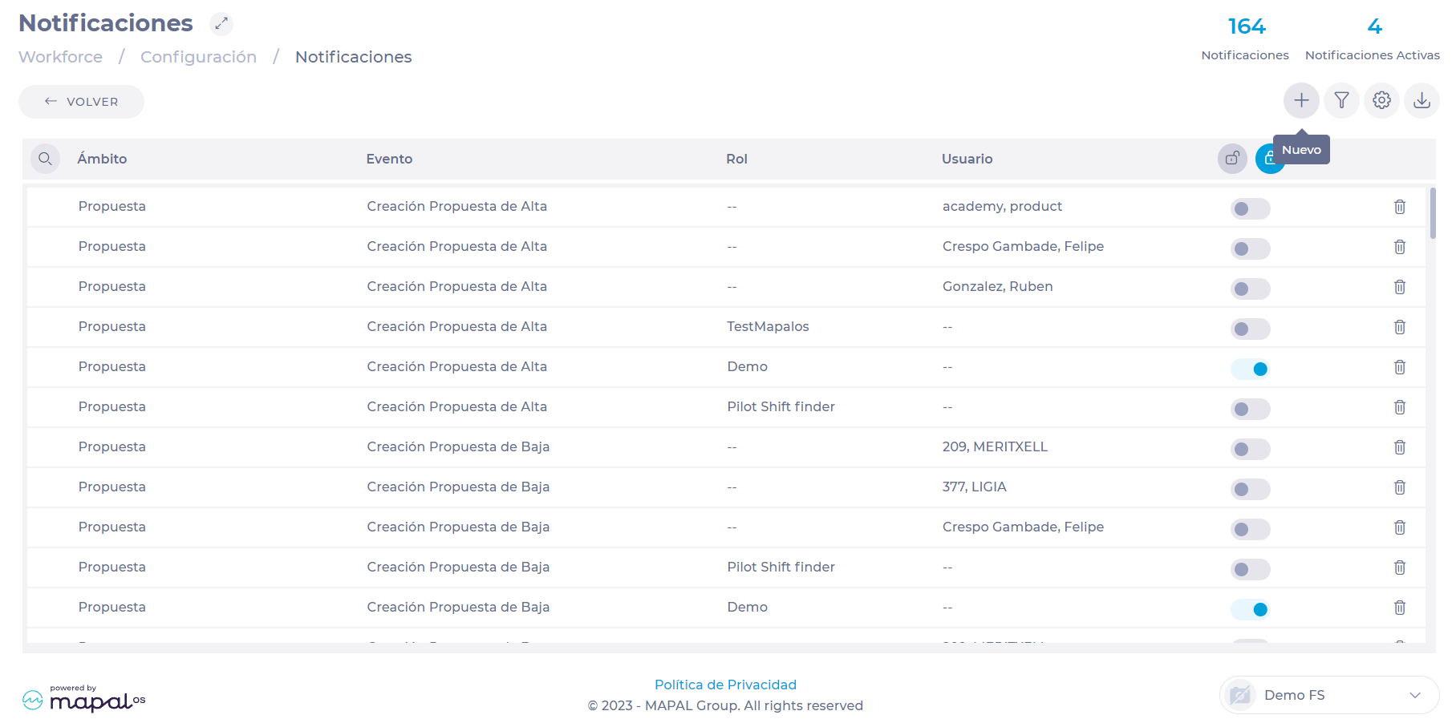The height and width of the screenshot is (719, 1452).
Task: Click the expand fullscreen icon next to Notificaciones
Action: point(221,24)
